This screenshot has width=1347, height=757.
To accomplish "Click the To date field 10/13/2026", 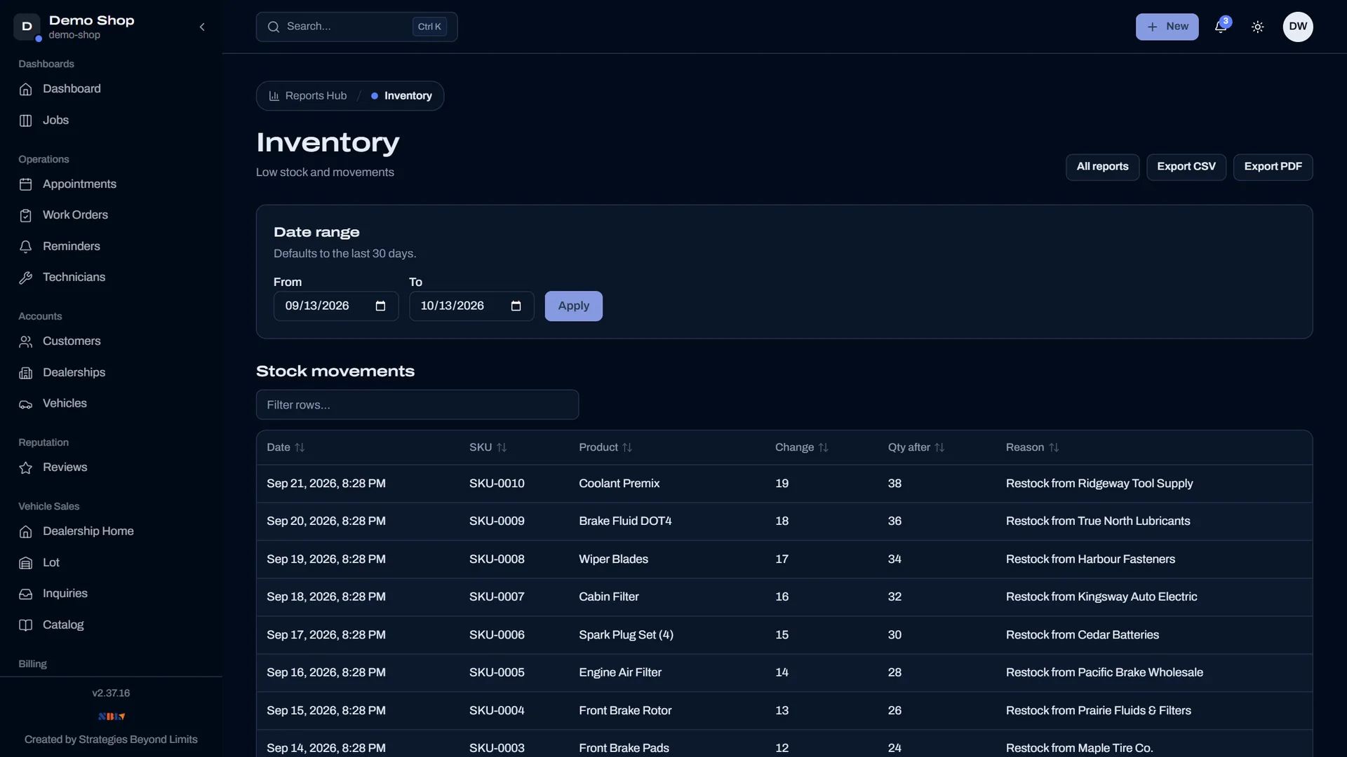I will pos(471,306).
